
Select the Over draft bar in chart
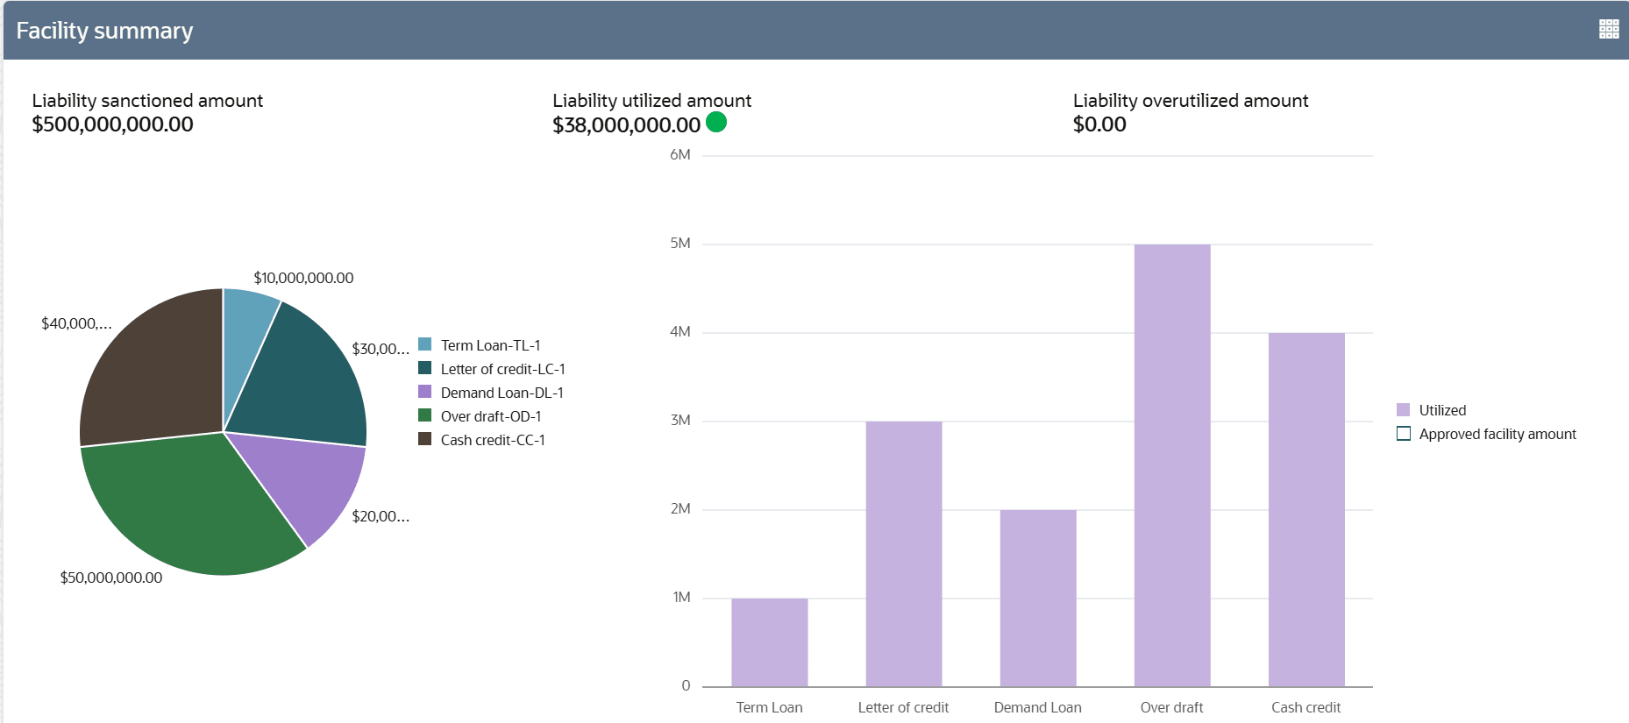pyautogui.click(x=1171, y=464)
